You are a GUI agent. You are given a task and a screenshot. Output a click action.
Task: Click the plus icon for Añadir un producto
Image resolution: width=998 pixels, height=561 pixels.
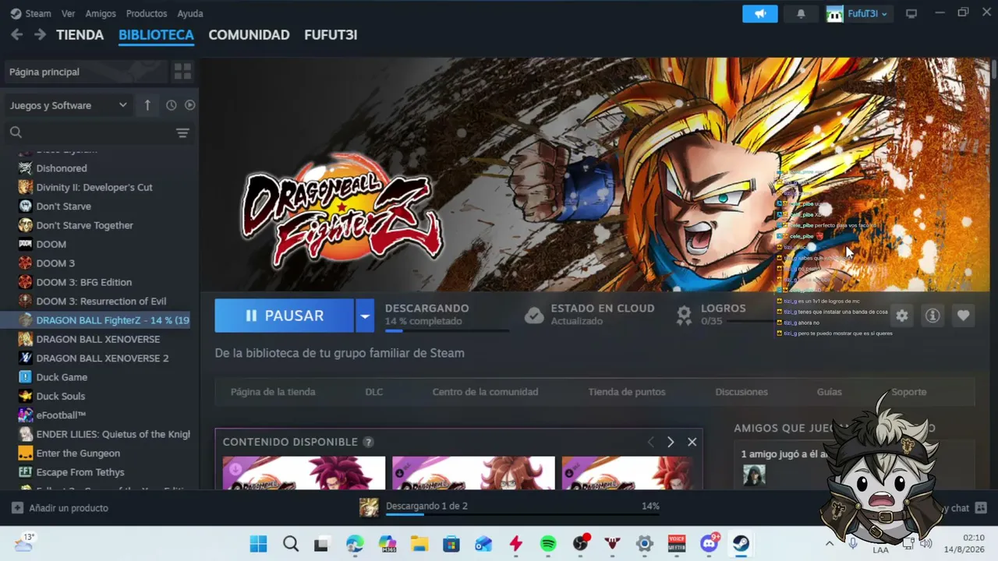point(17,508)
